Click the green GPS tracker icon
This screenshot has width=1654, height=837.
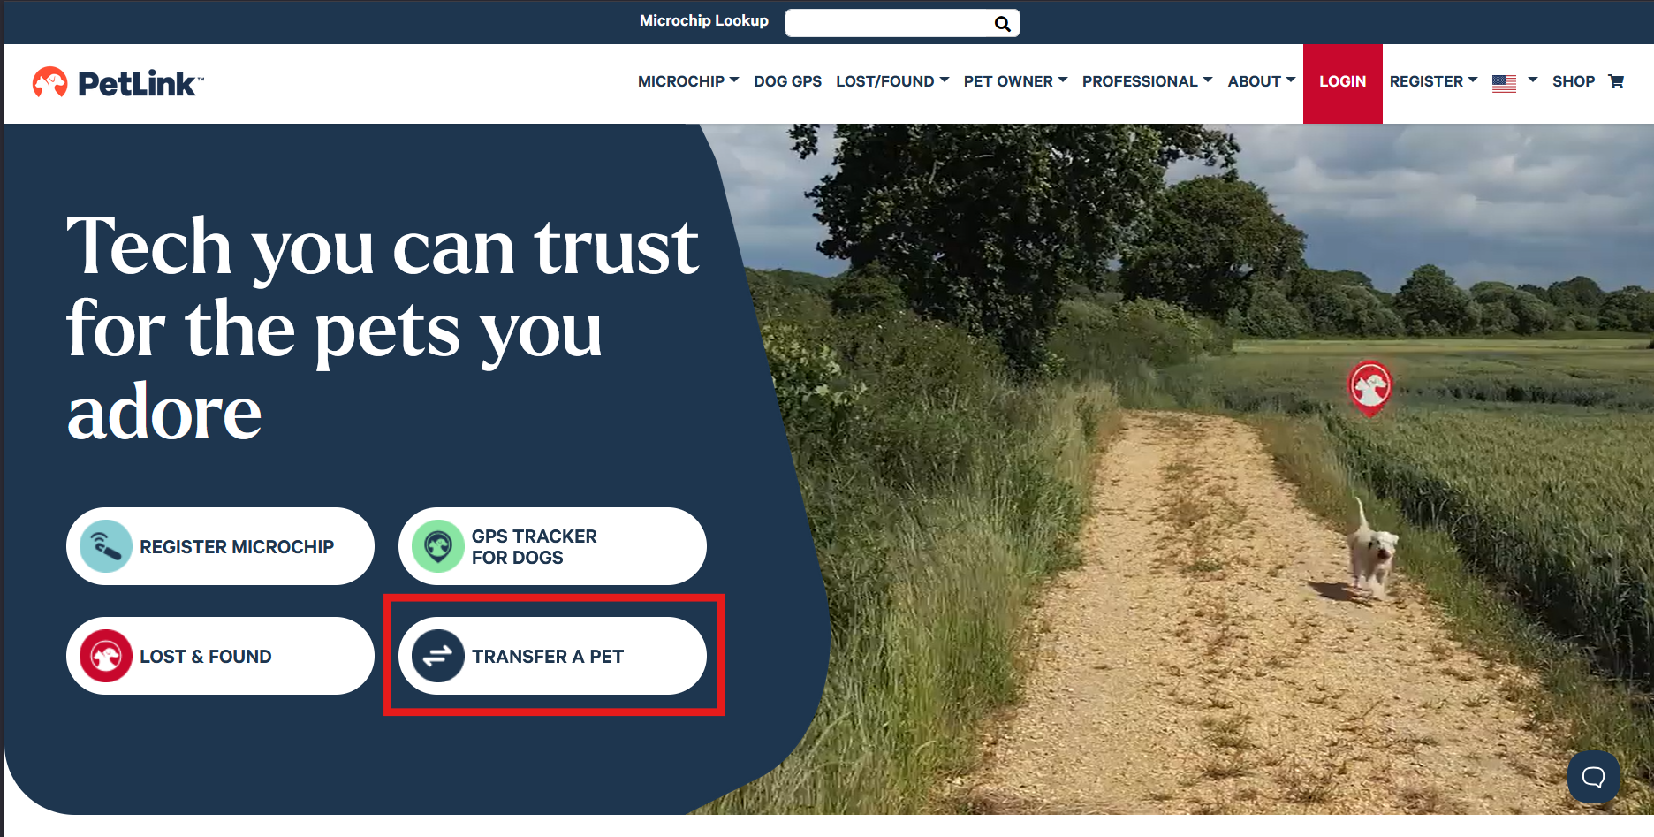point(438,546)
